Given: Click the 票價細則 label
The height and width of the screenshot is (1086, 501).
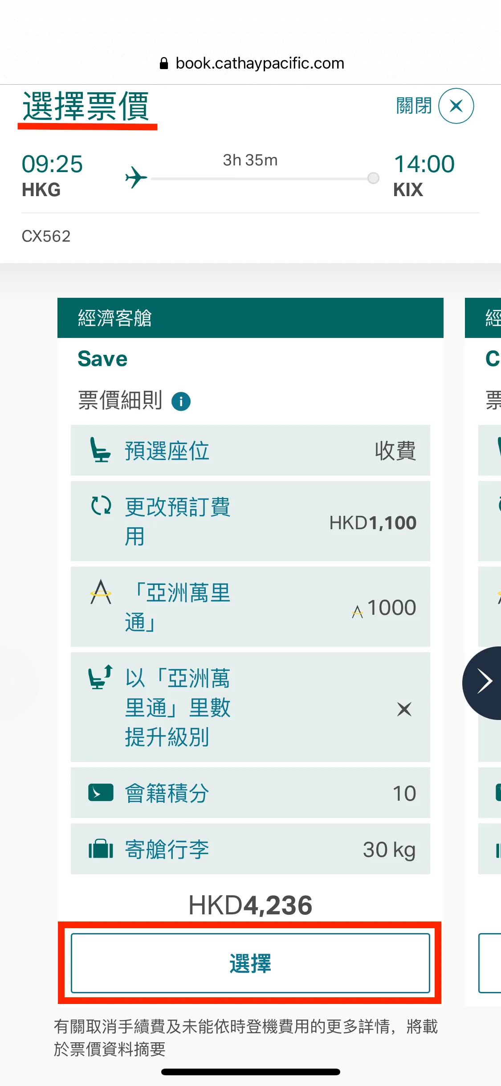Looking at the screenshot, I should [120, 400].
